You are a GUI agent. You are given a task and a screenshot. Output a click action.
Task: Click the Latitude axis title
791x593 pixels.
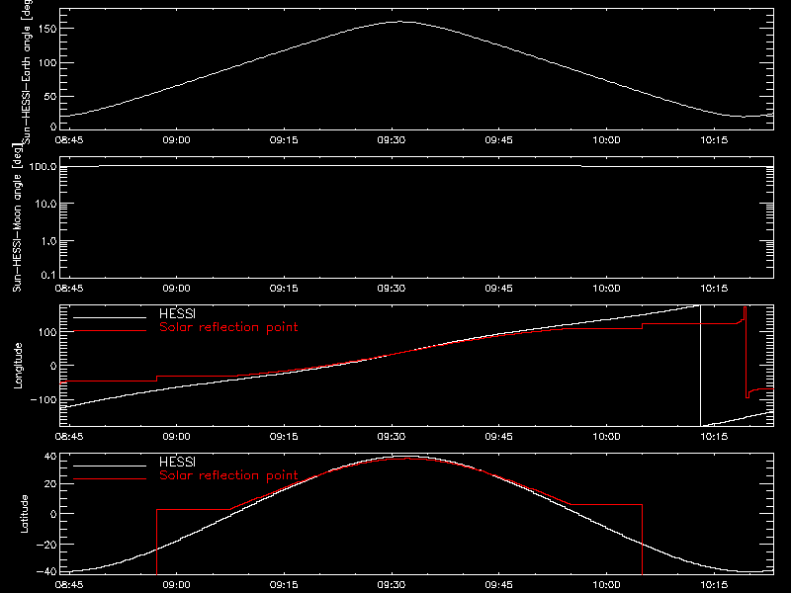click(x=24, y=514)
